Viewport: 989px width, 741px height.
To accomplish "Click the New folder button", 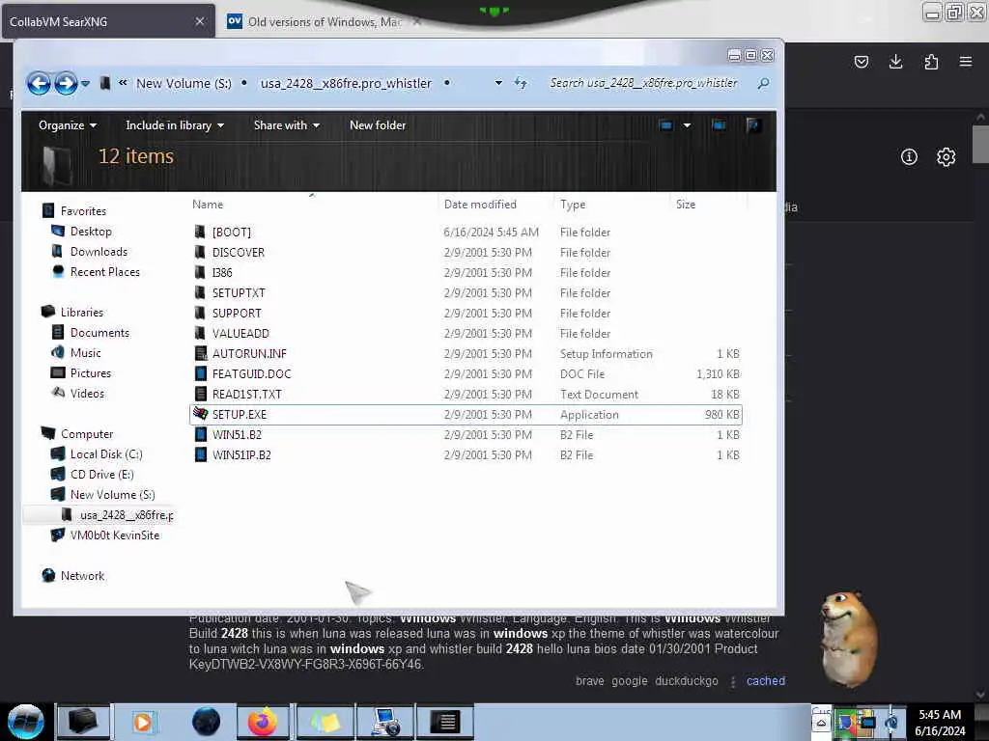I will coord(378,125).
